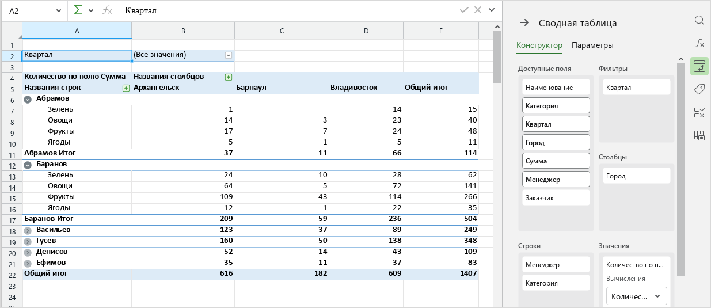The height and width of the screenshot is (308, 711).
Task: Open the spell check sidebar icon
Action: pos(699,112)
